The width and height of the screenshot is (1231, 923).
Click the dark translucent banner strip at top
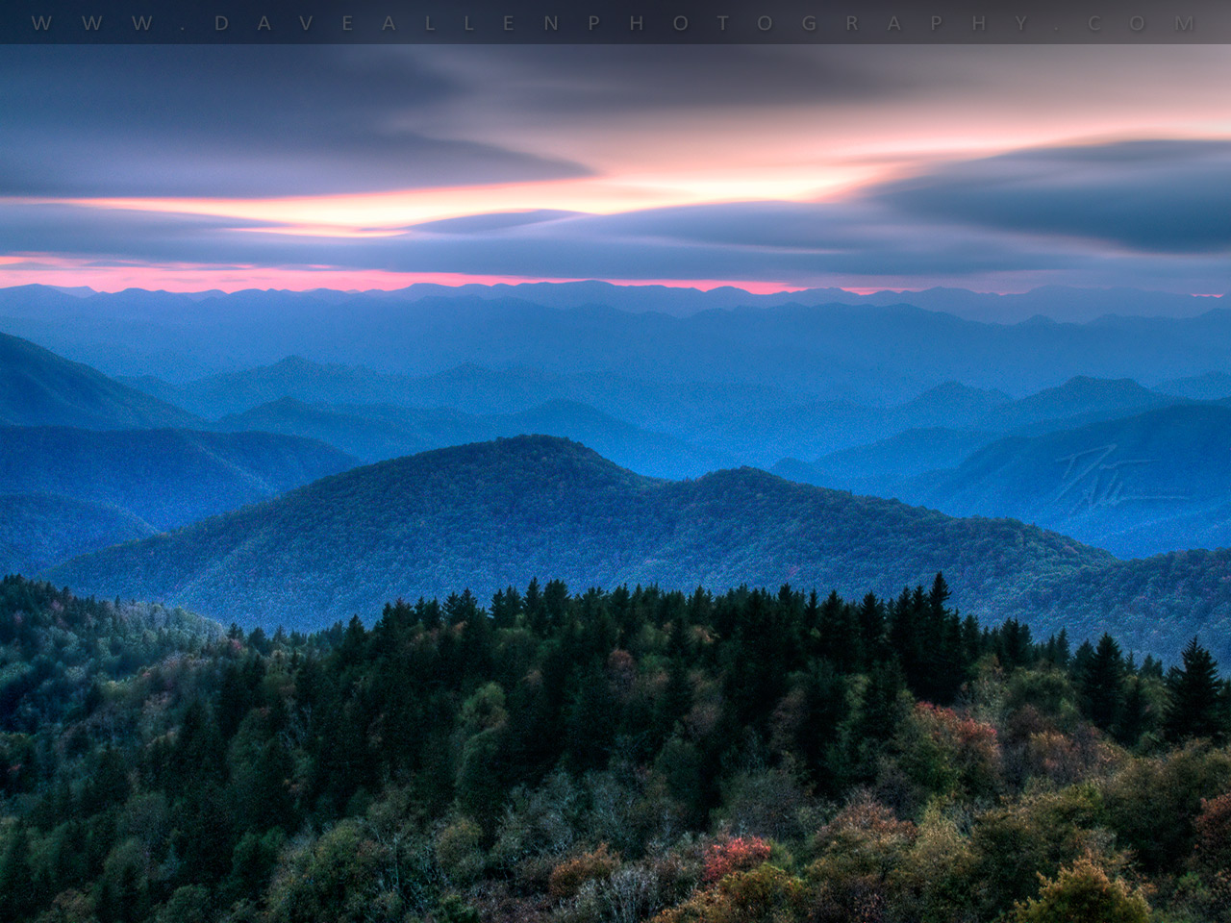[615, 8]
